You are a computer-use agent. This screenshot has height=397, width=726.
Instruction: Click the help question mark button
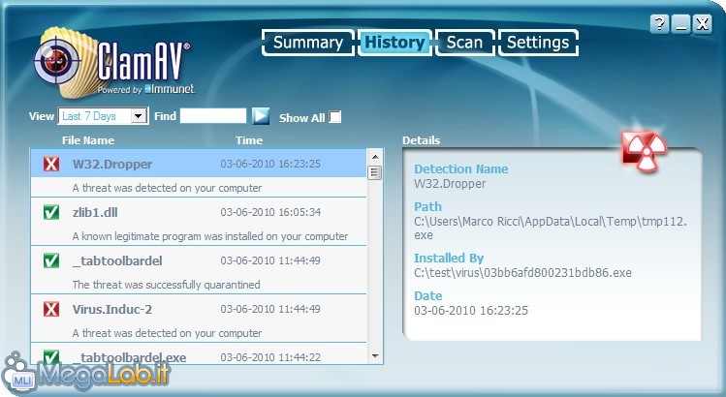660,23
